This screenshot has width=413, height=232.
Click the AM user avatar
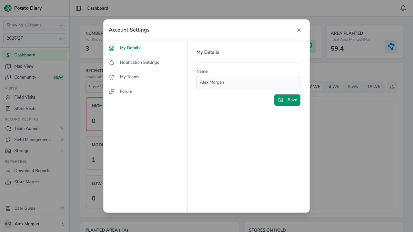pos(8,224)
